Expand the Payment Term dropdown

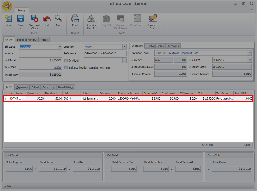249,53
